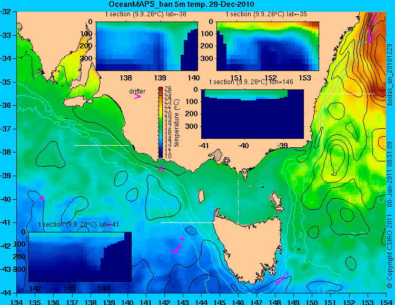Click the "t section (9.9..26°C) lon=146" caption

(x=251, y=82)
